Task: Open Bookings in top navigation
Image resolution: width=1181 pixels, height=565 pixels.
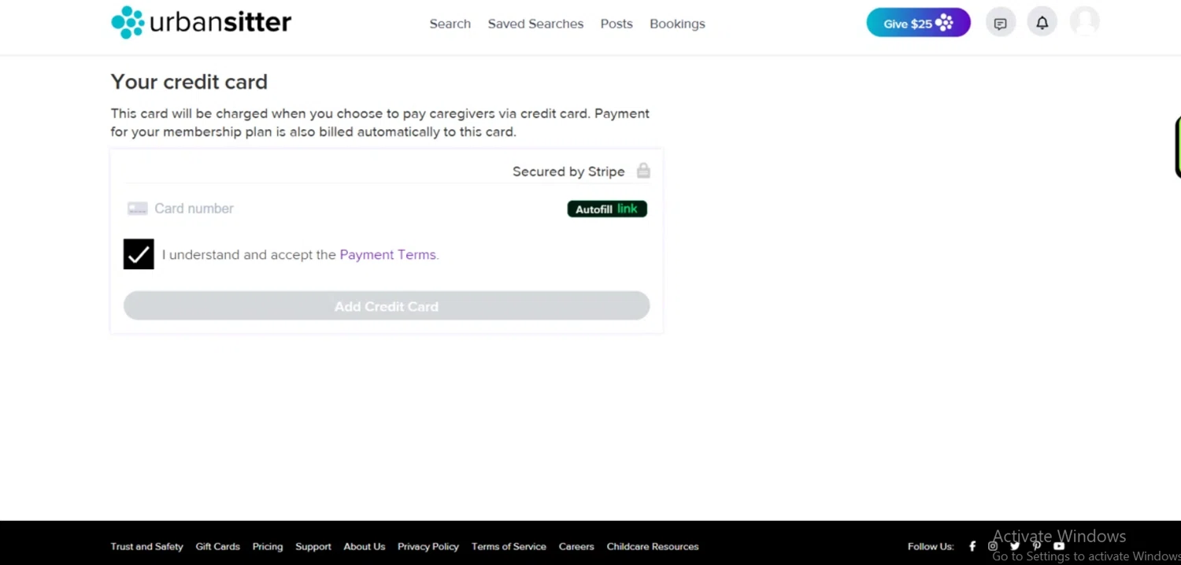Action: click(677, 24)
